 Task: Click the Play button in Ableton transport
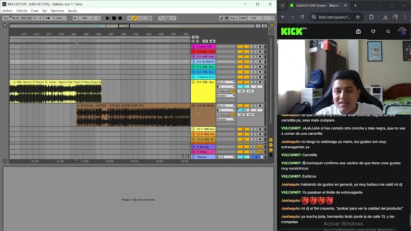click(108, 18)
